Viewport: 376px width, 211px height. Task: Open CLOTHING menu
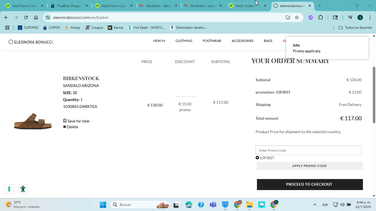pos(184,41)
